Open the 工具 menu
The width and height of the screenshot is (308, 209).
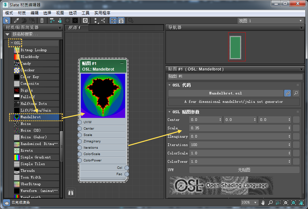pyautogui.click(x=86, y=13)
